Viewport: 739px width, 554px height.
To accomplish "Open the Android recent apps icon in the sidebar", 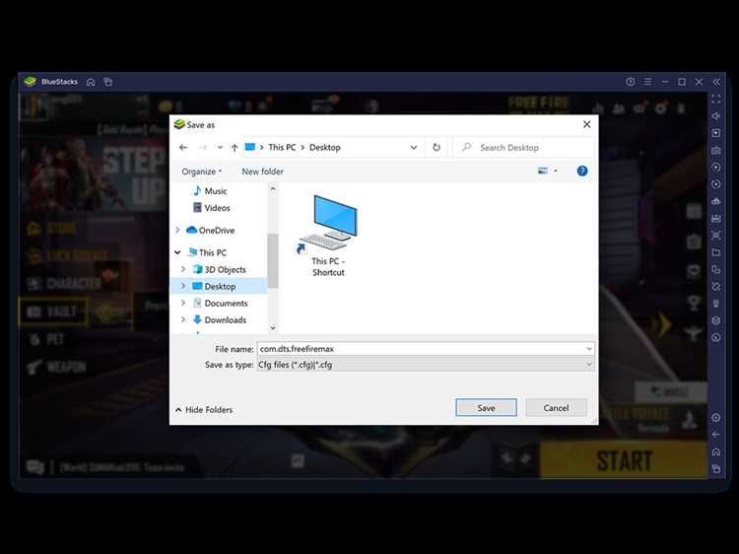I will (x=716, y=468).
